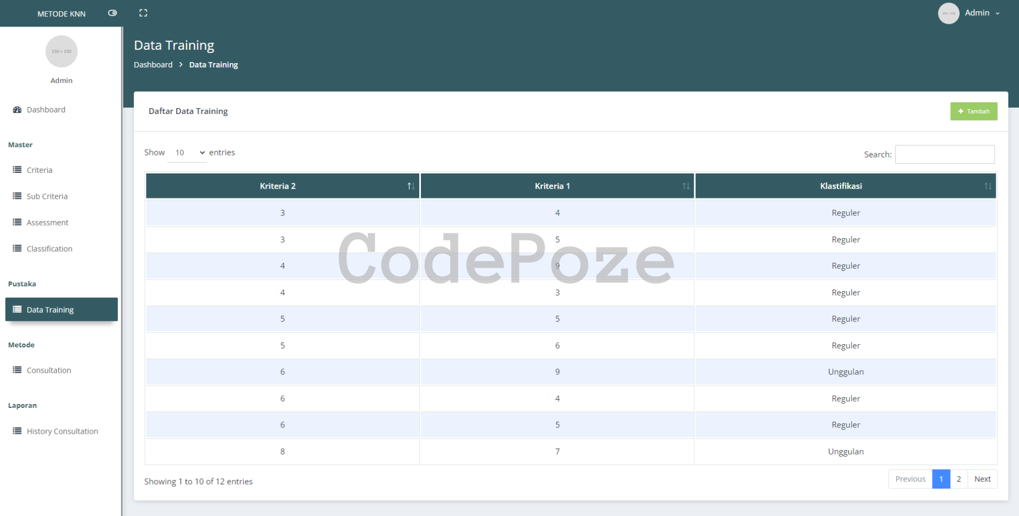
Task: Go to the Next page of entries
Action: coord(982,479)
